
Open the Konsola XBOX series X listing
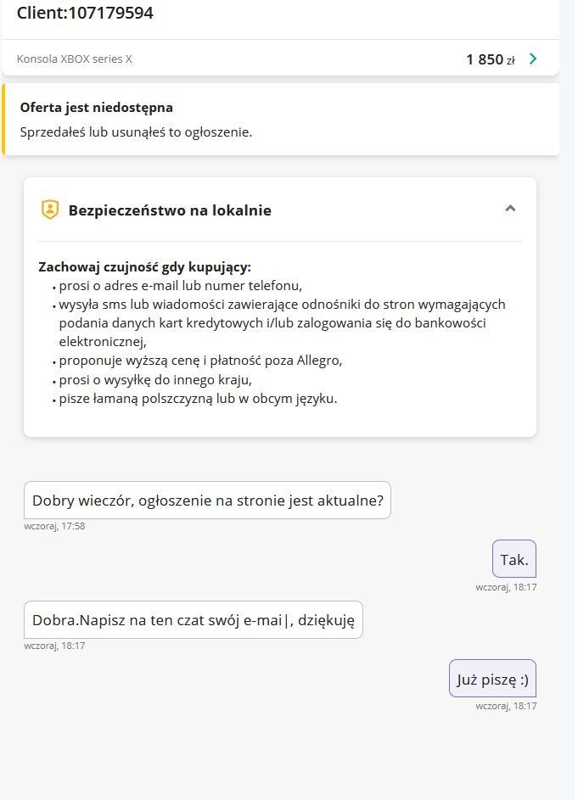(75, 59)
